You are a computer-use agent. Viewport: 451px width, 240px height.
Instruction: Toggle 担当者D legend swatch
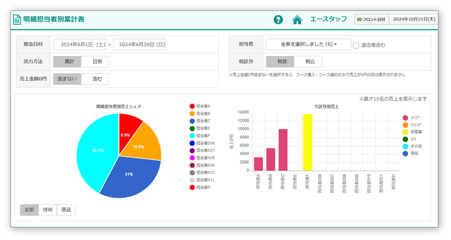click(192, 187)
